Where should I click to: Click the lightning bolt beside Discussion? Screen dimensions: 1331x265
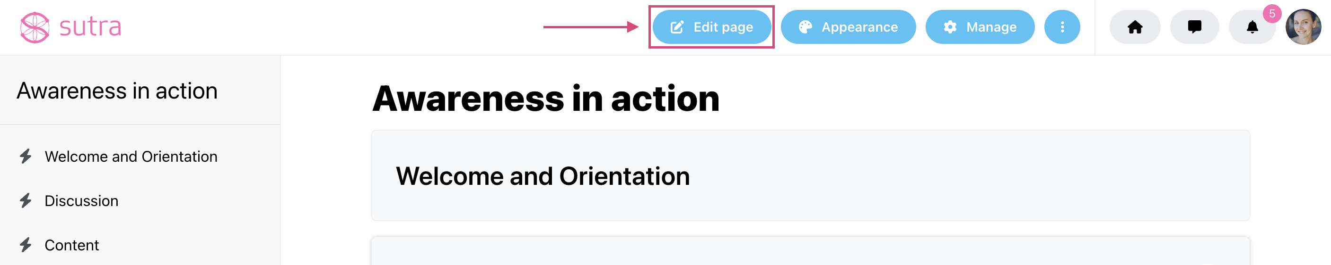tap(26, 200)
